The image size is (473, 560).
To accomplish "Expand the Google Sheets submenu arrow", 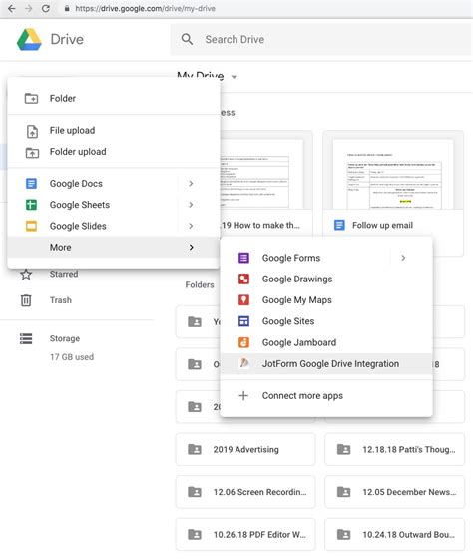I will pyautogui.click(x=191, y=205).
